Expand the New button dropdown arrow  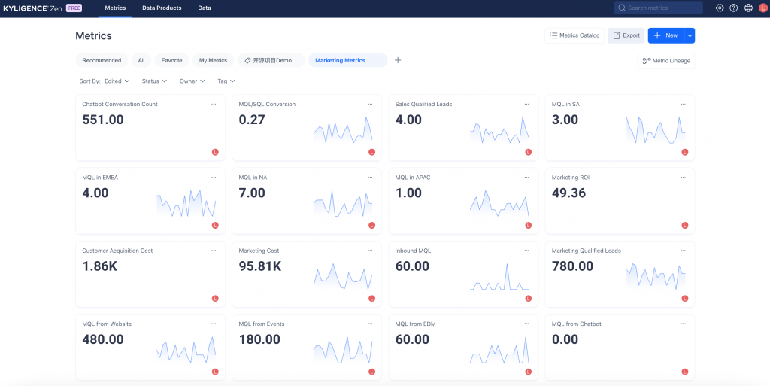(690, 35)
